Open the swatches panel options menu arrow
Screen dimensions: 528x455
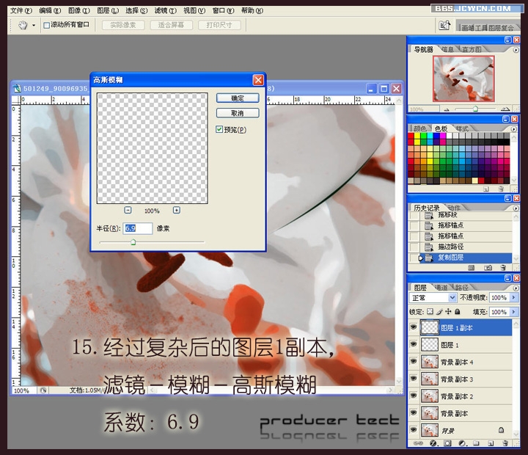pos(513,129)
